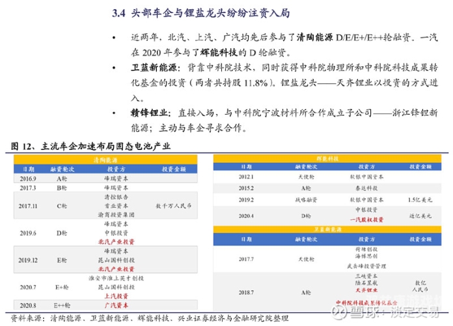
Task: Click red investor "一汽股权投资"
Action: [366, 220]
